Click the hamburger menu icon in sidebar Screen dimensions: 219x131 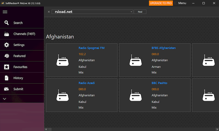5,12
